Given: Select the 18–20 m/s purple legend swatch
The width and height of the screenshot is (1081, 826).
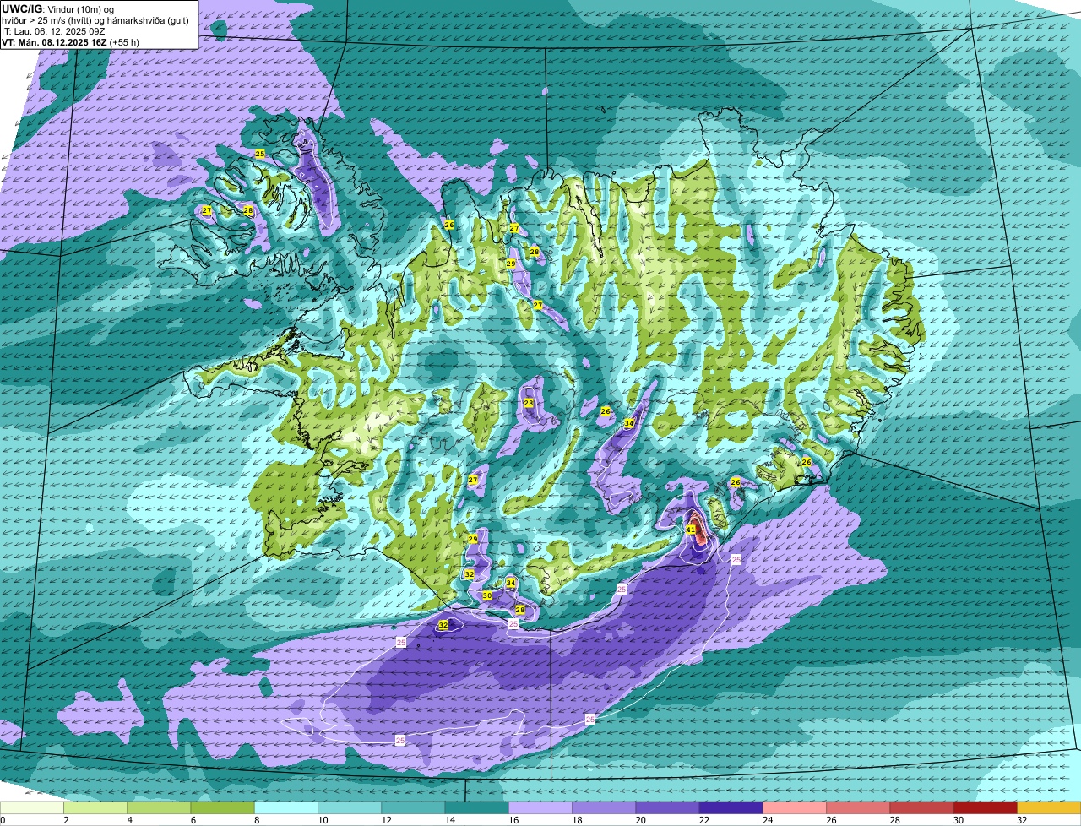Looking at the screenshot, I should (x=604, y=808).
